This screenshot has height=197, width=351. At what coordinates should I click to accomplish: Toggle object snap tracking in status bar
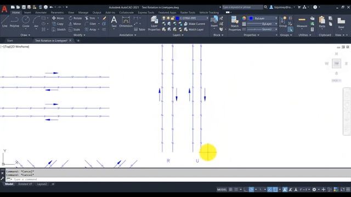(x=270, y=190)
